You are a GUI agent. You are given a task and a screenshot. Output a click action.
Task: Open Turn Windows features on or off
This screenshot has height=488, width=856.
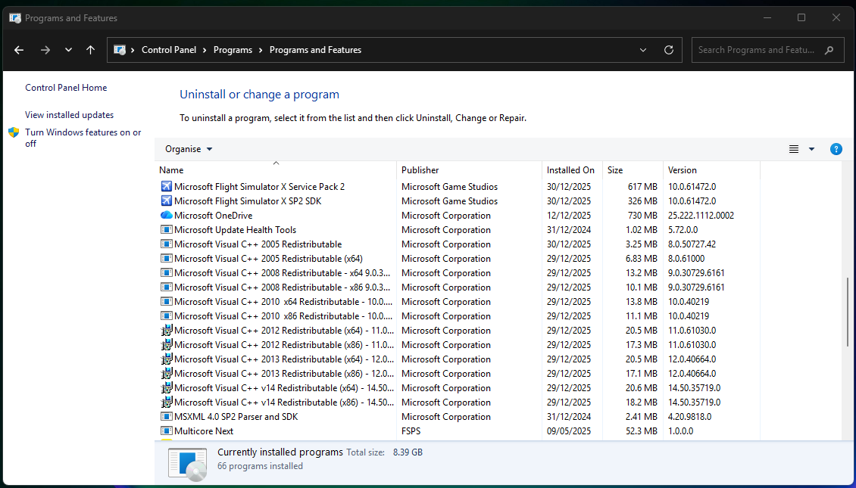pyautogui.click(x=83, y=138)
